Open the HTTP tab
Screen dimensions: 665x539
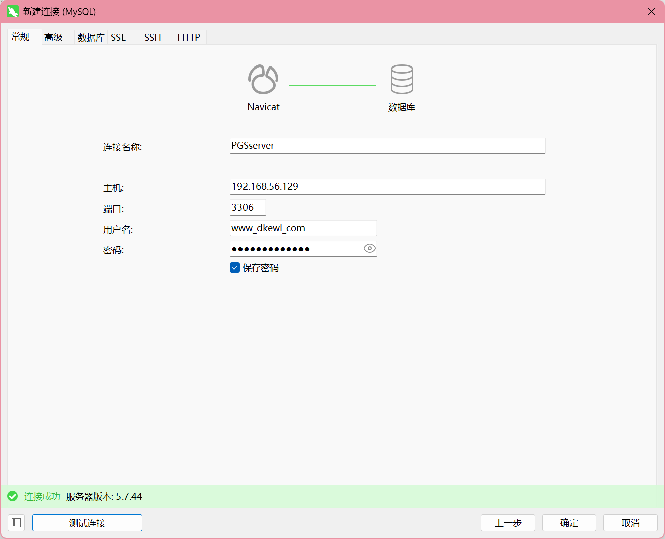coord(189,37)
